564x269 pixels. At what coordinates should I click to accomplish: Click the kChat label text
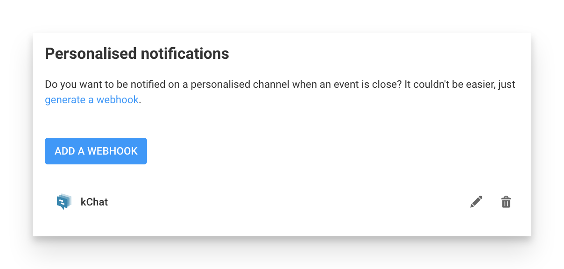click(x=94, y=202)
